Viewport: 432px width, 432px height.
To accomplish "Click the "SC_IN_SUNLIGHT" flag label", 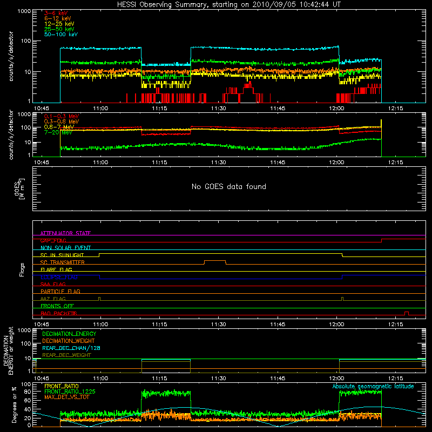I will pyautogui.click(x=62, y=255).
